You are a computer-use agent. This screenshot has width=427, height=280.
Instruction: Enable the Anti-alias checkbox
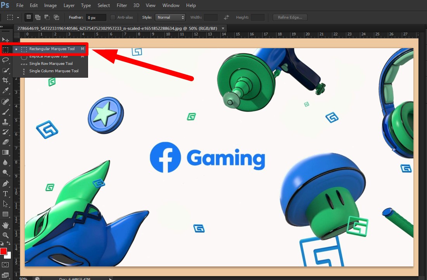click(x=113, y=17)
